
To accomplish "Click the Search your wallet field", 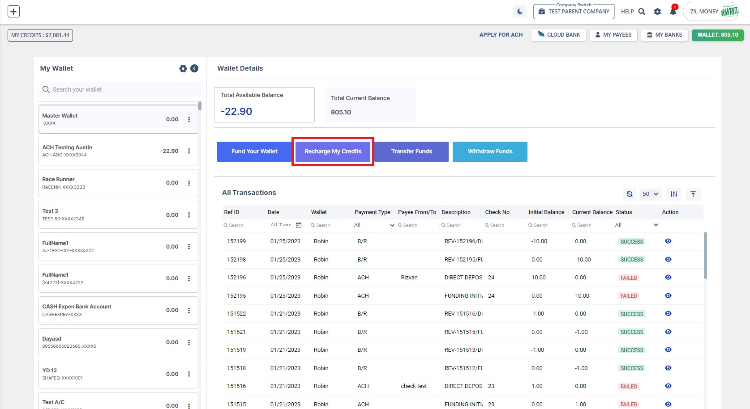I will coord(121,89).
